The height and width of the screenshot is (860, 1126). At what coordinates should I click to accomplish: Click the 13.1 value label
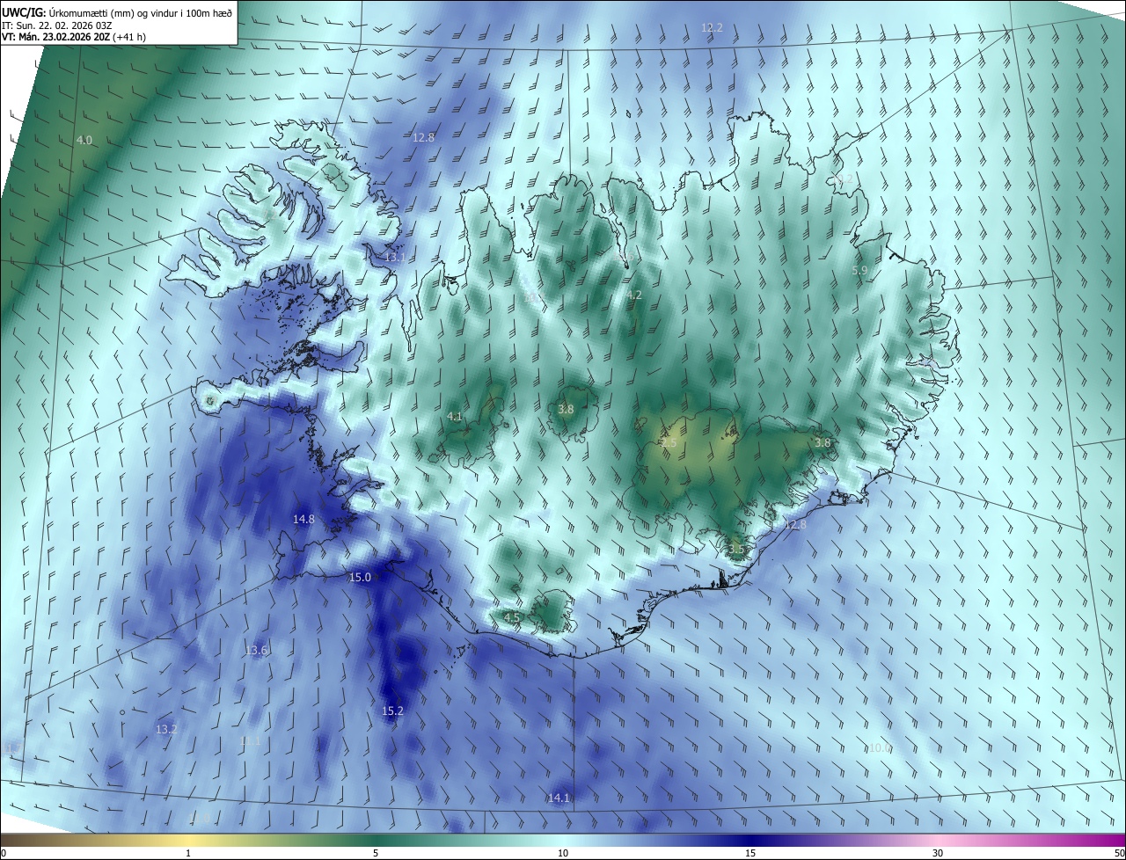point(395,258)
